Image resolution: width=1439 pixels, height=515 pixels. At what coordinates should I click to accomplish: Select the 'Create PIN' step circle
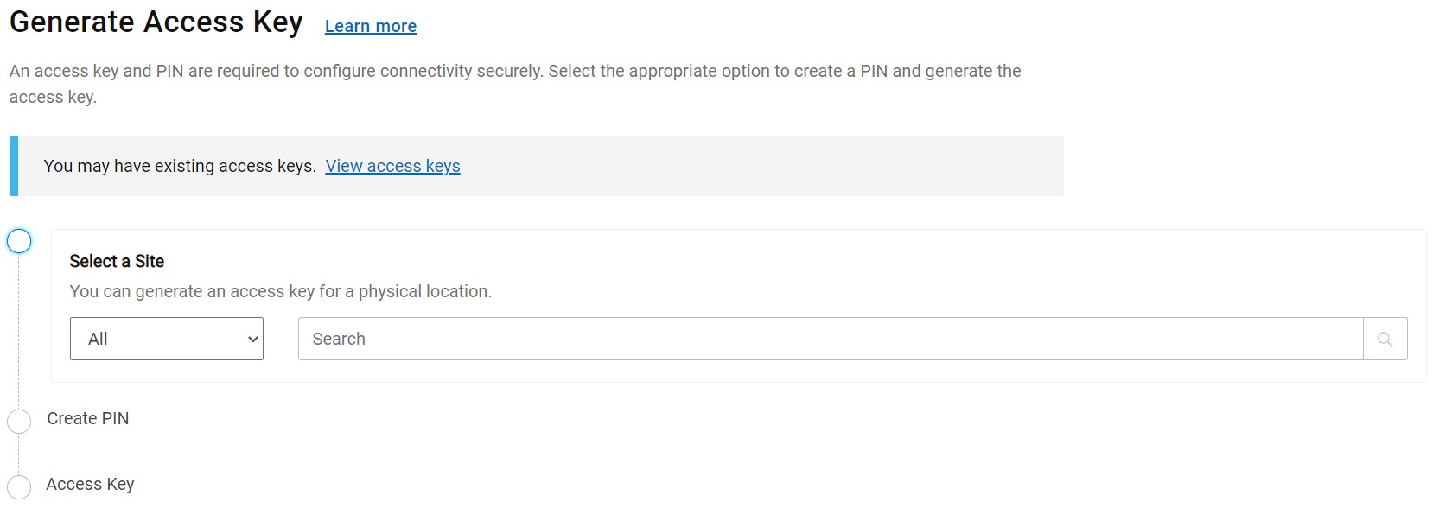point(19,422)
